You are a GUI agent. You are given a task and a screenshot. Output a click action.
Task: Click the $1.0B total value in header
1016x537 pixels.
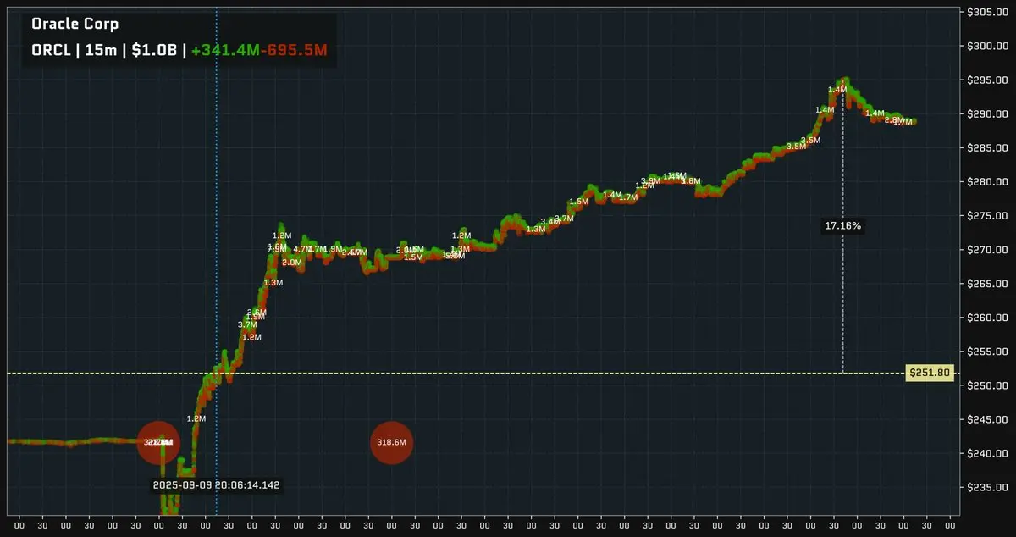tap(153, 50)
